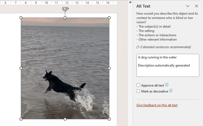Select the dog photo on the slide
The height and width of the screenshot is (126, 203).
pyautogui.click(x=65, y=68)
